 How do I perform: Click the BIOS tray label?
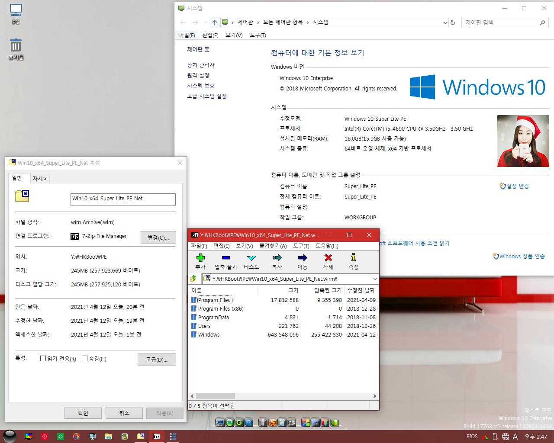[472, 437]
